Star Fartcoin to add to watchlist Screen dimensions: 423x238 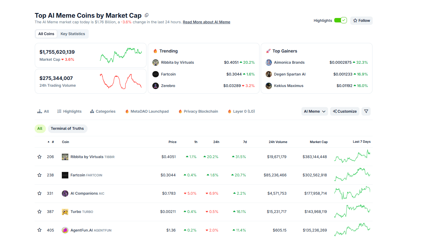[39, 175]
